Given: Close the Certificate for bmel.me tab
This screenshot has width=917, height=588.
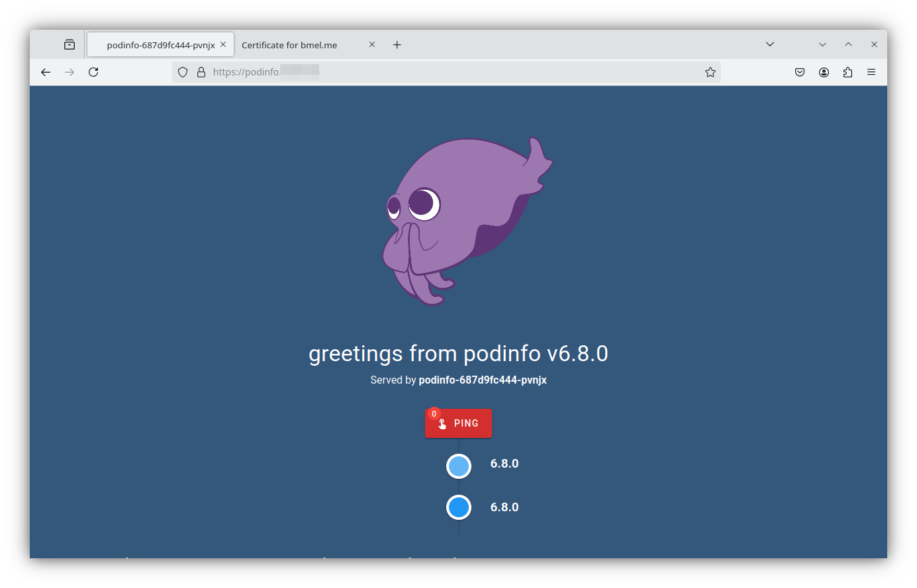Looking at the screenshot, I should click(x=372, y=44).
